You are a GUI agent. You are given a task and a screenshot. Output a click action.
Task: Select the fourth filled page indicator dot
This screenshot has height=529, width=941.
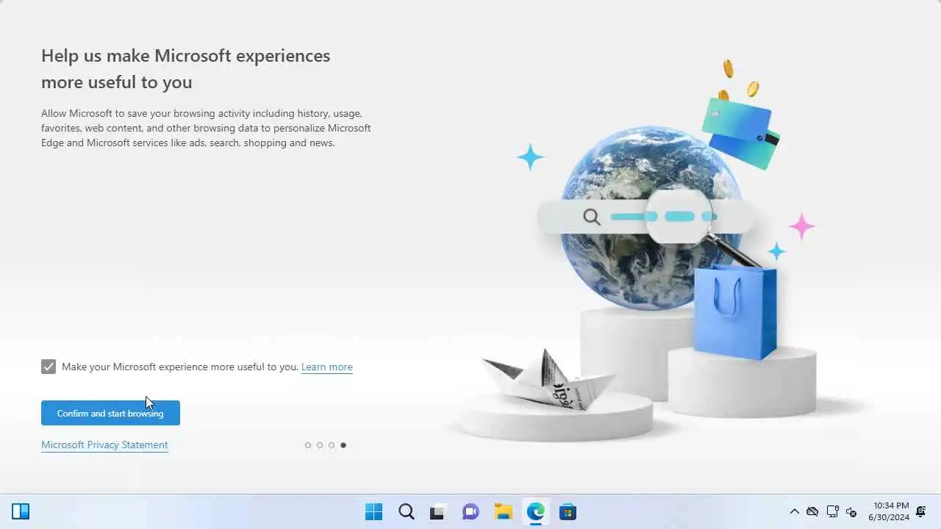343,445
